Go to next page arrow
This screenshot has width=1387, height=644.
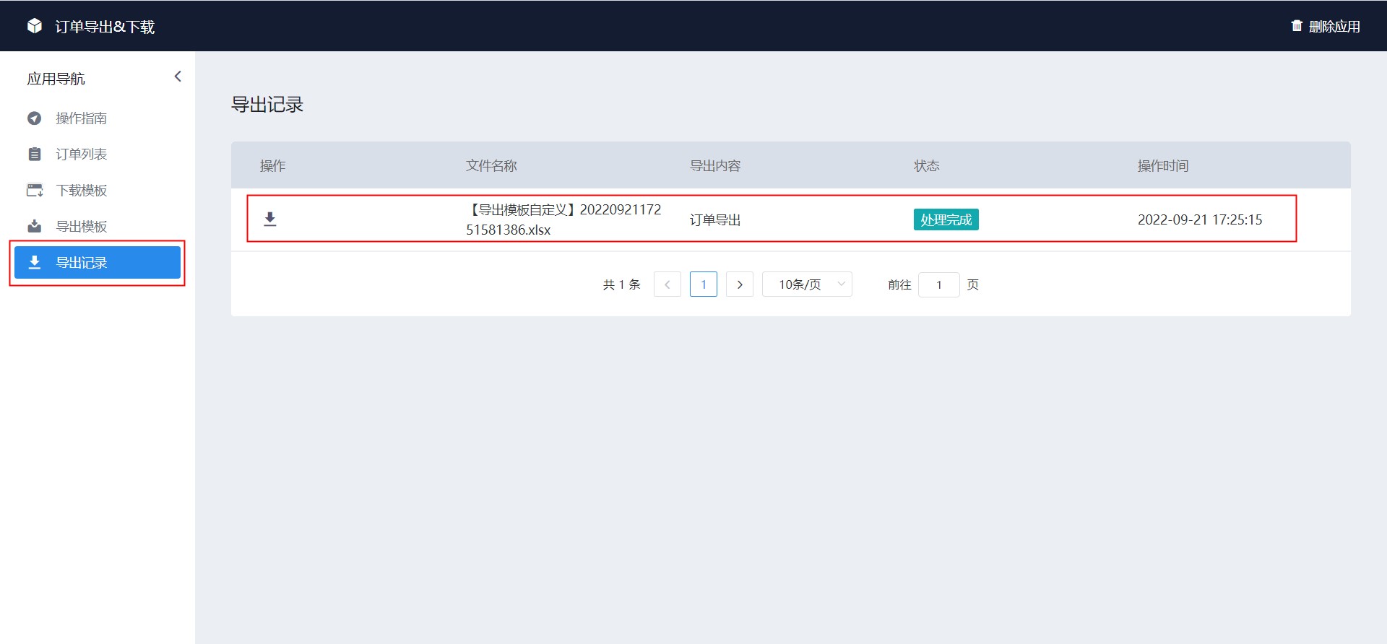740,284
